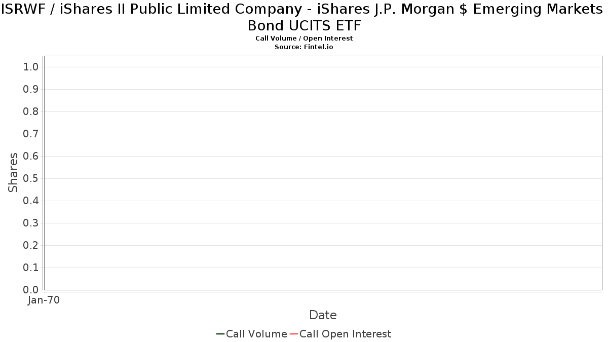The image size is (608, 342).
Task: Select the Jan-70 x-axis tick label
Action: (x=44, y=300)
